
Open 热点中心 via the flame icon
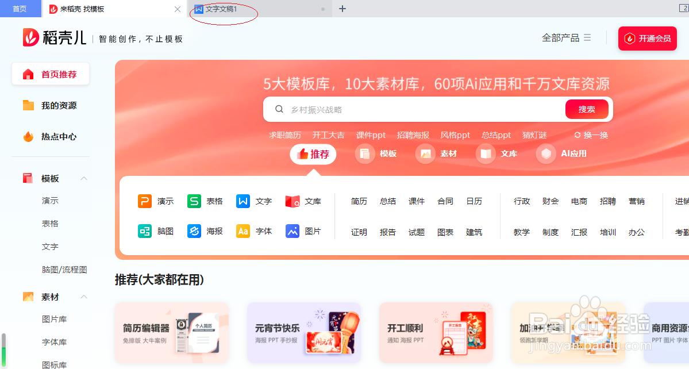pyautogui.click(x=28, y=136)
